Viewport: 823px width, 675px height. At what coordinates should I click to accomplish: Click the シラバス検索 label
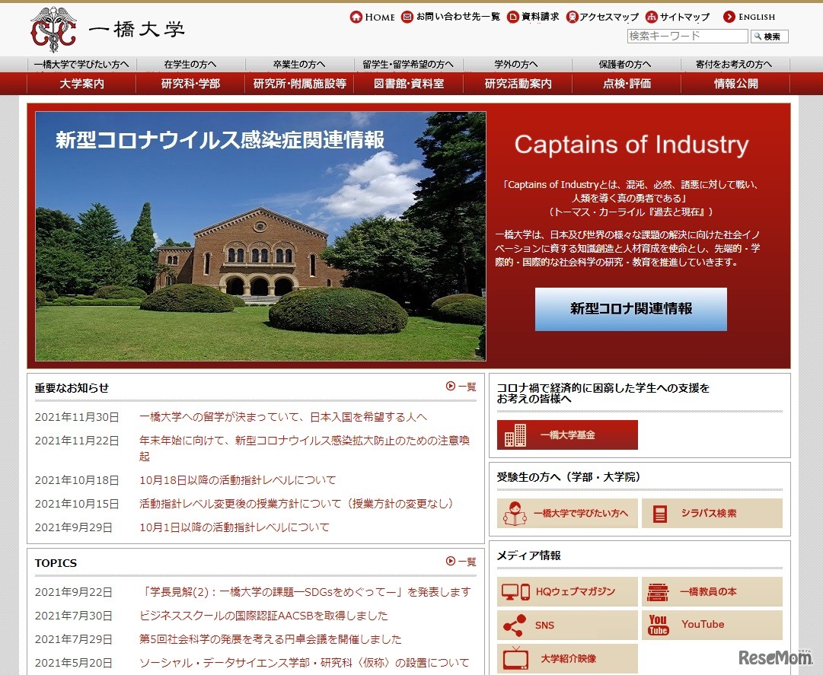[709, 514]
